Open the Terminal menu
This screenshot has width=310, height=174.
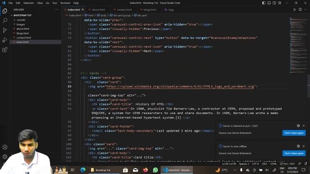point(65,3)
